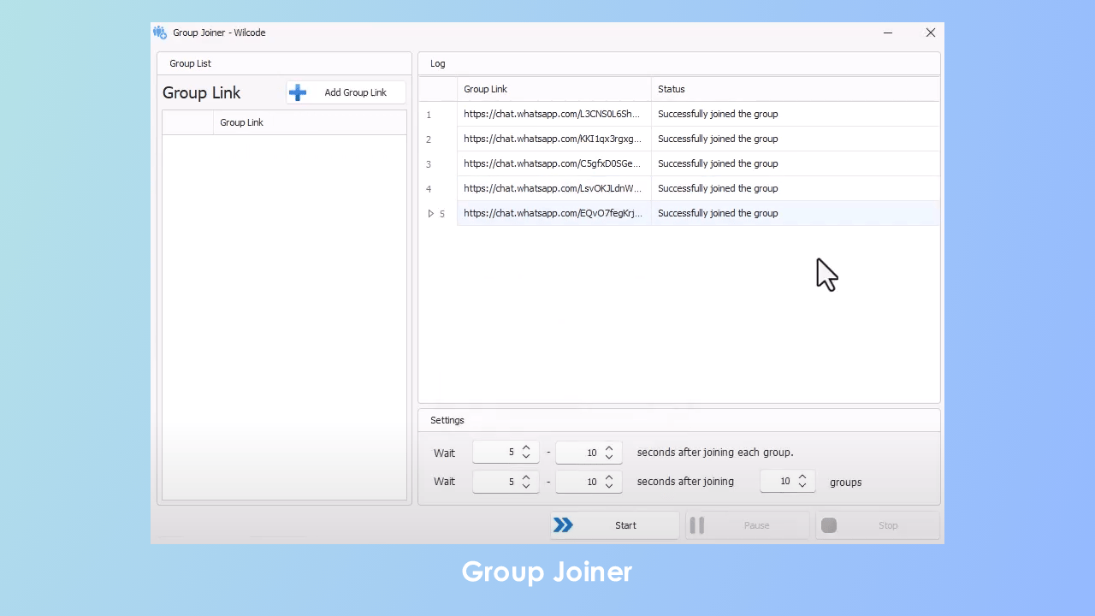
Task: Sort by Group Link column in Log table
Action: [x=485, y=89]
